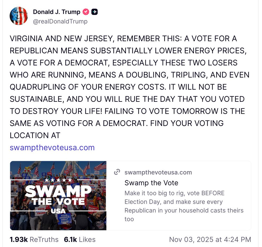Click the Nov 03, 2025 timestamp
The image size is (262, 247).
pyautogui.click(x=210, y=240)
